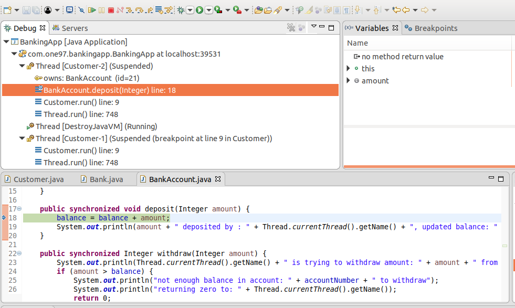
Task: Click the Debug (bug) launch icon
Action: click(x=181, y=10)
